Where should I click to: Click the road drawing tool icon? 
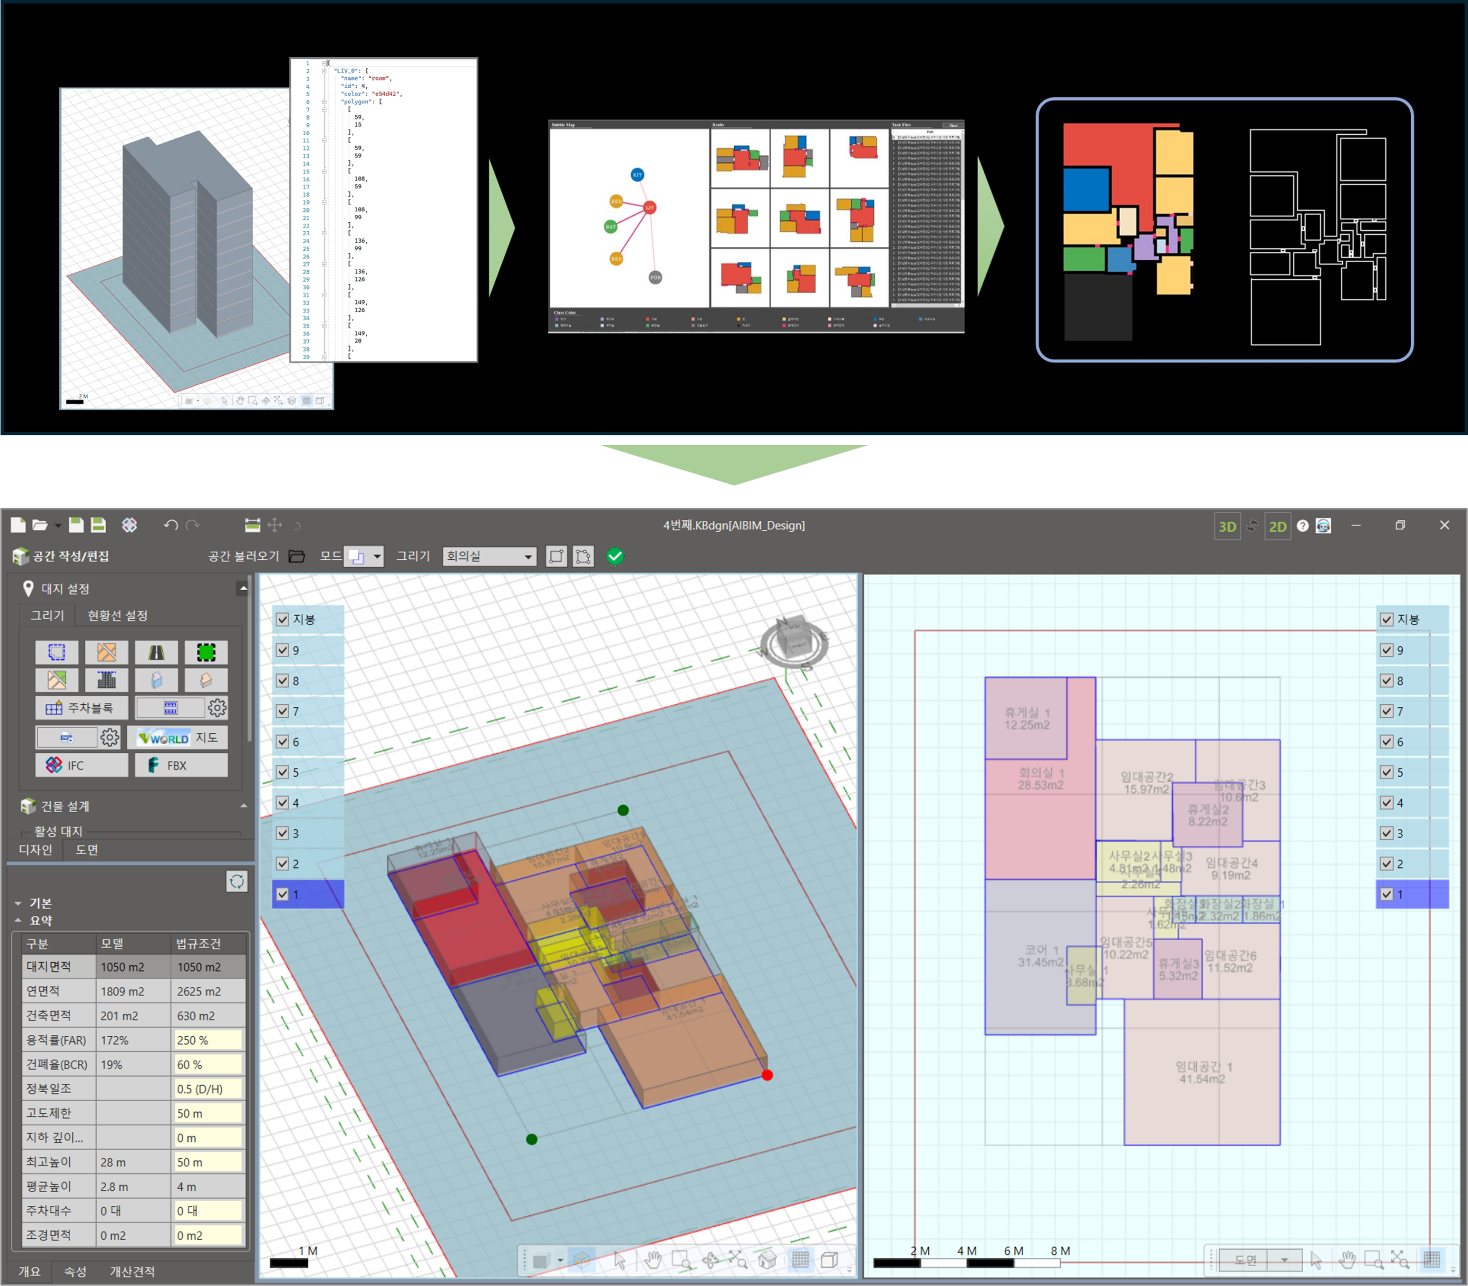click(x=156, y=652)
